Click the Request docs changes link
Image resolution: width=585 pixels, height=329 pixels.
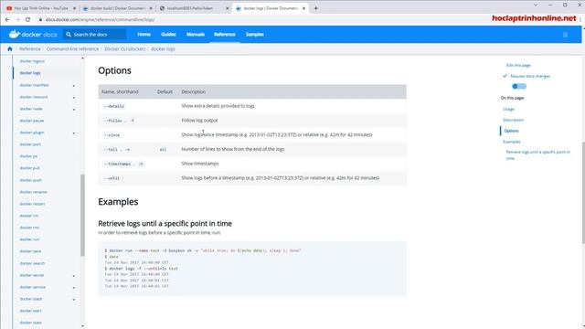point(530,76)
